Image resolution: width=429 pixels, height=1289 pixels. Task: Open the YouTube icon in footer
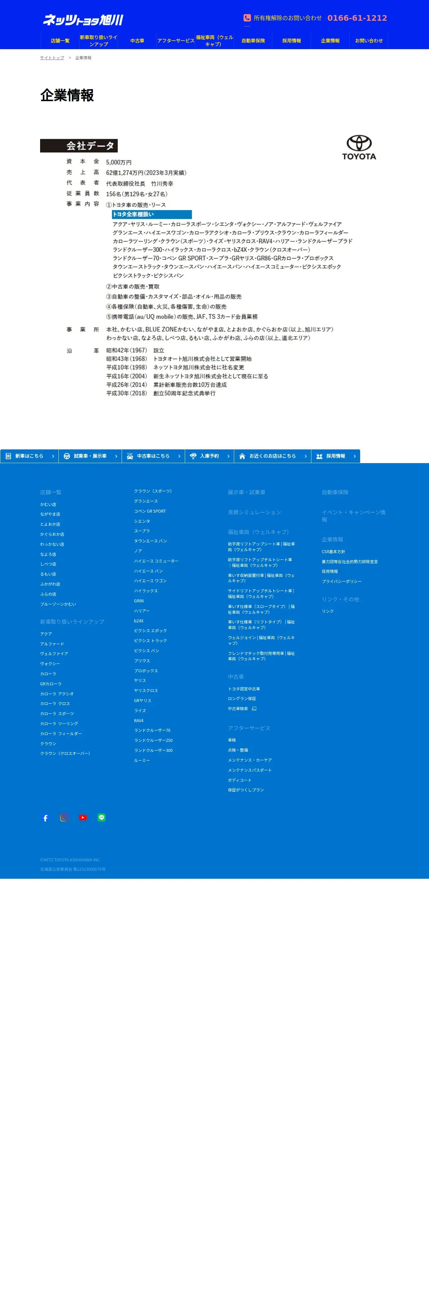83,818
